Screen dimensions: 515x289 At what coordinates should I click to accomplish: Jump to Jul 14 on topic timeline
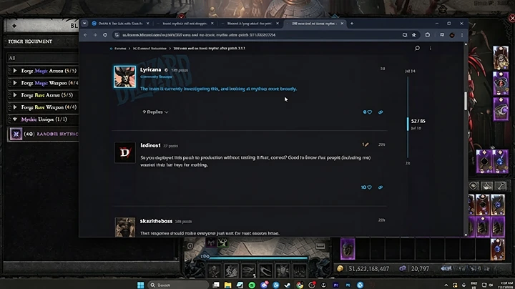pyautogui.click(x=411, y=71)
